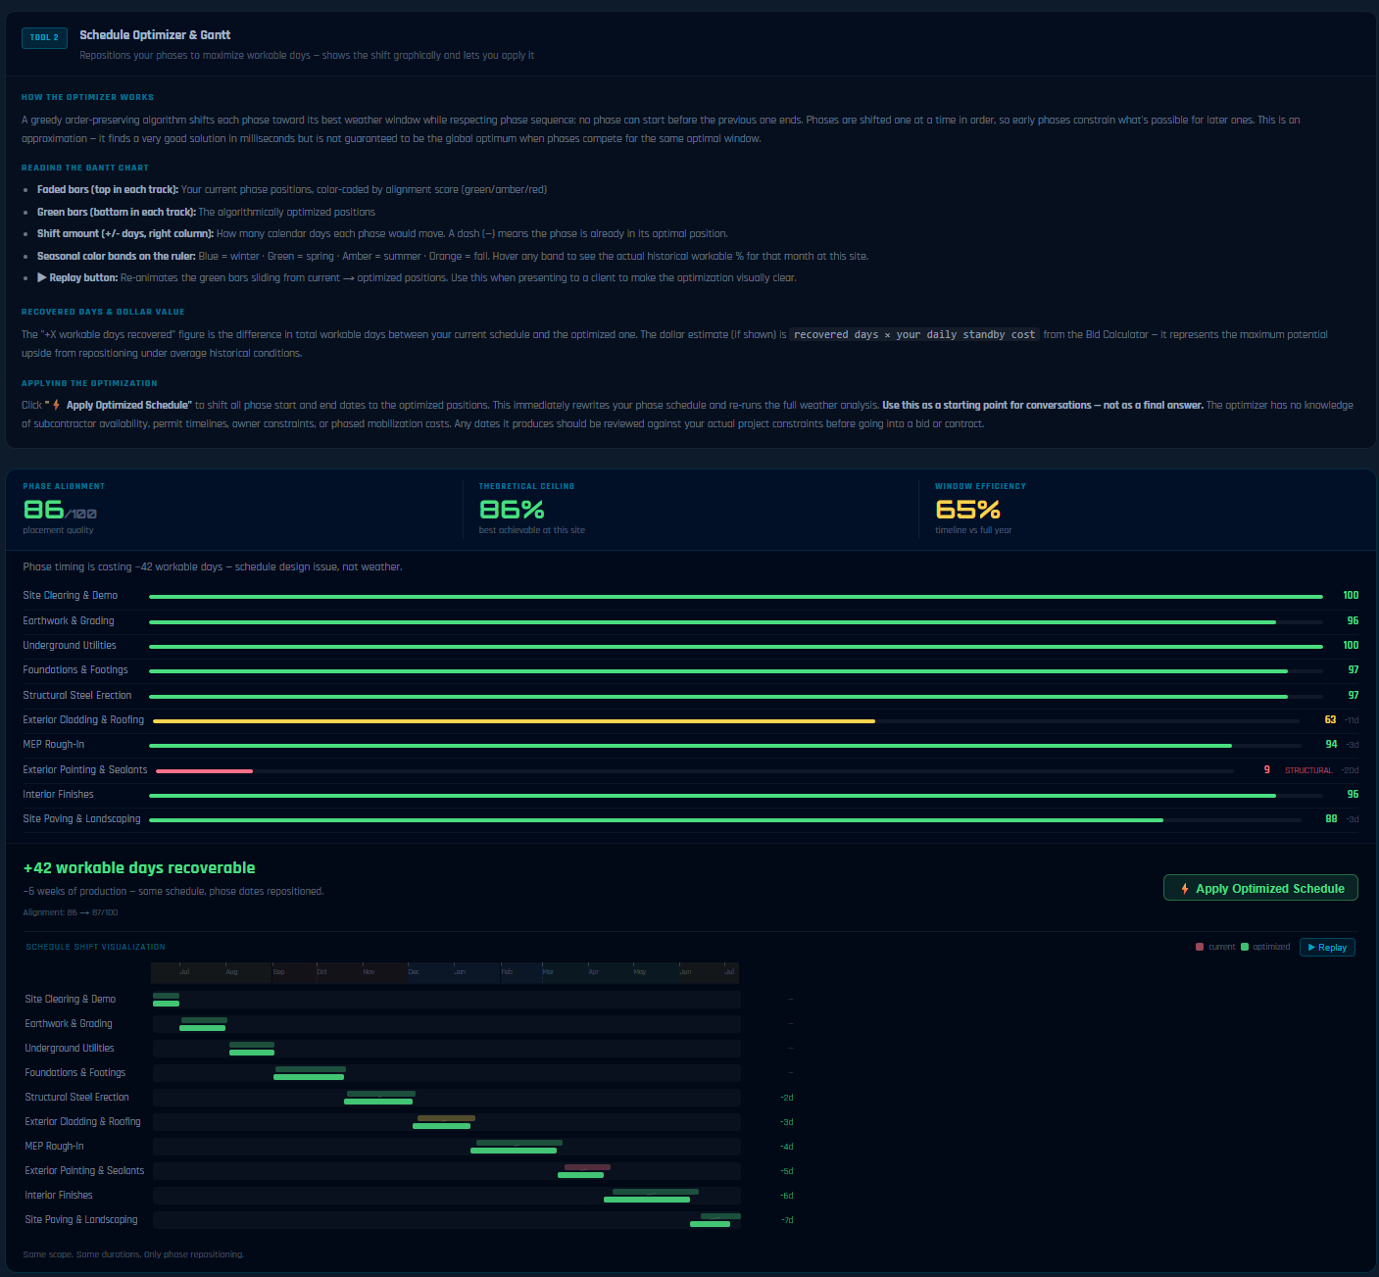Click the -2d shift value in the Gantt
The width and height of the screenshot is (1379, 1277).
click(787, 1098)
